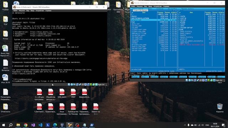Open VS Code from taskbar
The image size is (228, 128).
[40, 125]
